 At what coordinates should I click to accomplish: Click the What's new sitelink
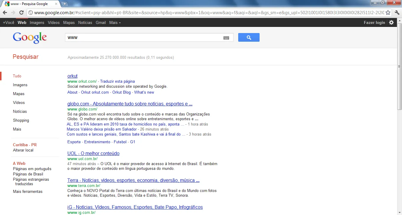tap(144, 92)
